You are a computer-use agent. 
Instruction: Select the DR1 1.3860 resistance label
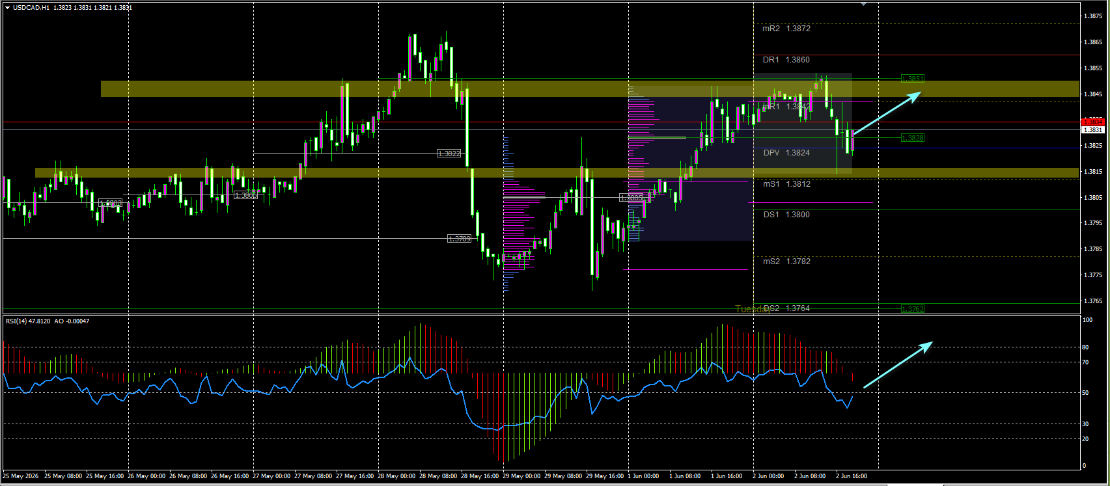pyautogui.click(x=786, y=60)
